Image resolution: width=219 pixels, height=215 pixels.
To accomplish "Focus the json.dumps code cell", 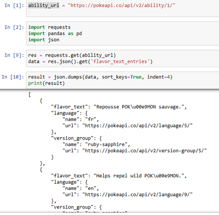I will pos(123,80).
